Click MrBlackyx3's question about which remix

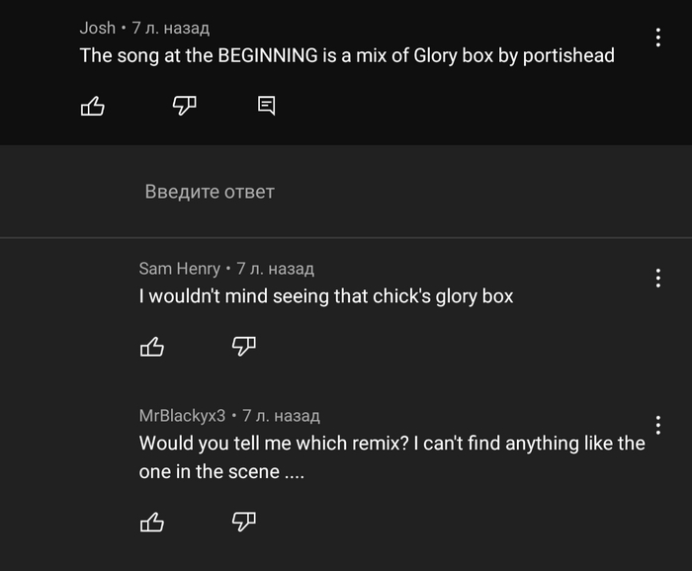(391, 444)
